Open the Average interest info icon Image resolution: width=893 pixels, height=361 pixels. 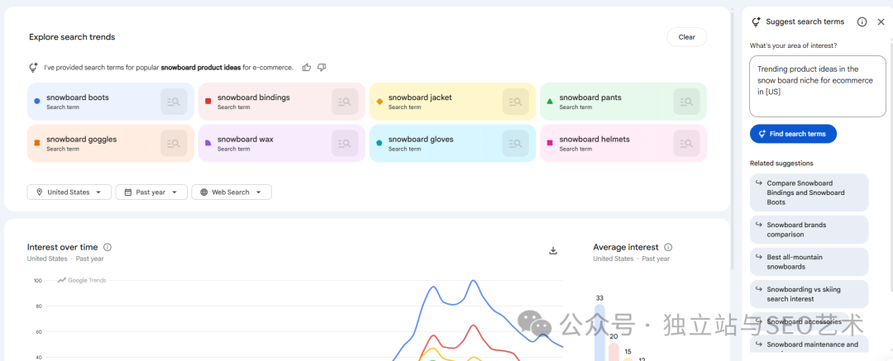tap(668, 247)
